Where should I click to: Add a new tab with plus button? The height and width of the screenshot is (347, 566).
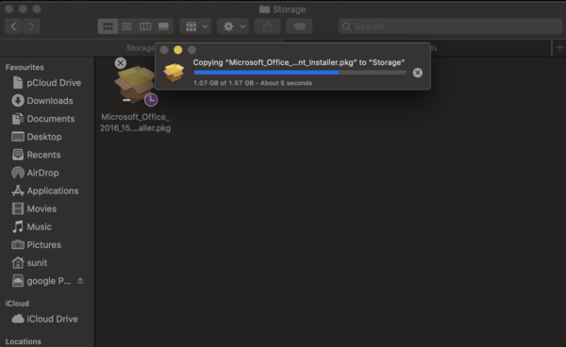[x=559, y=47]
